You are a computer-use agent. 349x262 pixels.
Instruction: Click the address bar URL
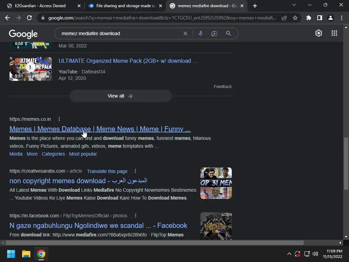(x=162, y=18)
